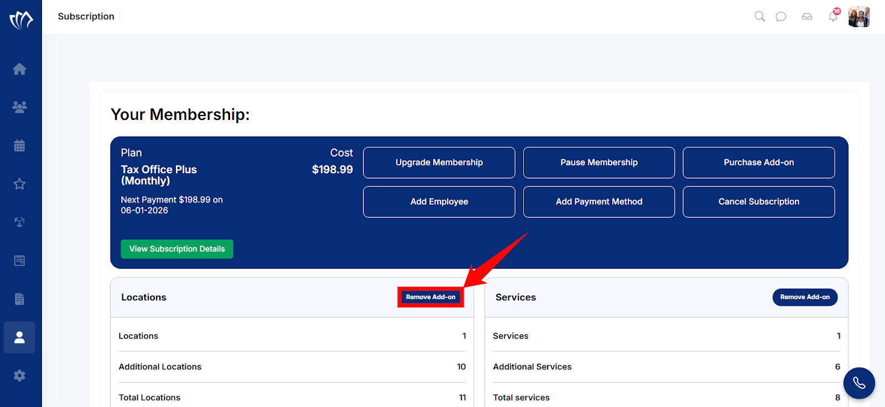Click the Total Locations value 11
The image size is (885, 407).
tap(462, 398)
